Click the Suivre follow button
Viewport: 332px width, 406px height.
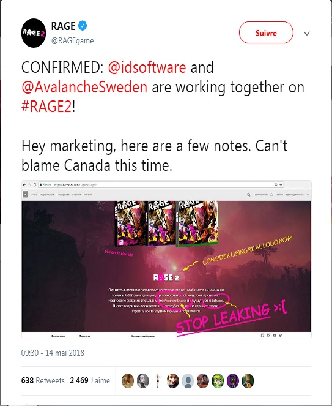(x=266, y=32)
